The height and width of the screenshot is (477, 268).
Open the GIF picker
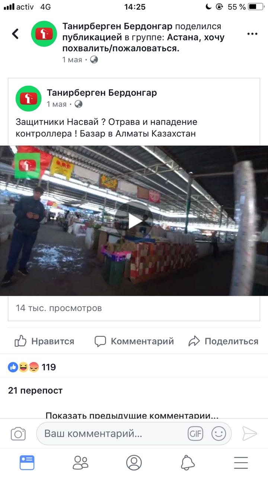[195, 433]
